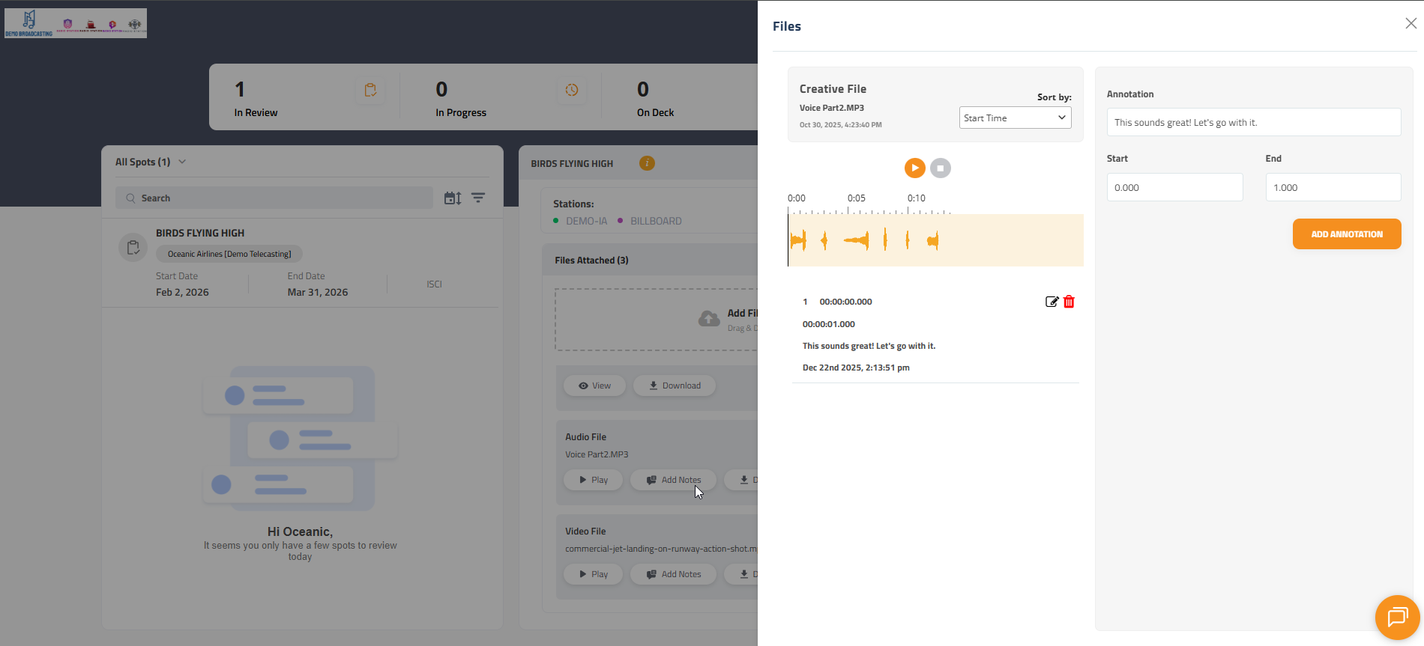Screen dimensions: 1424x646
Task: Open the spot list filter icon
Action: (478, 198)
